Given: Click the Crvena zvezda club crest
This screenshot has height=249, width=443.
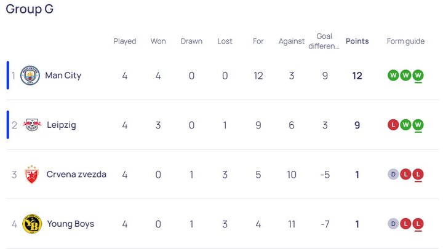Looking at the screenshot, I should point(31,175).
